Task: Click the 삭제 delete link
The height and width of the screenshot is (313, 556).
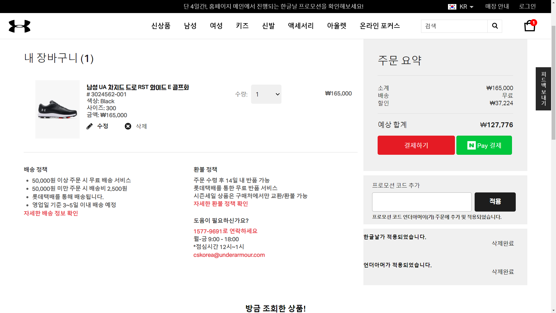Action: 141,126
